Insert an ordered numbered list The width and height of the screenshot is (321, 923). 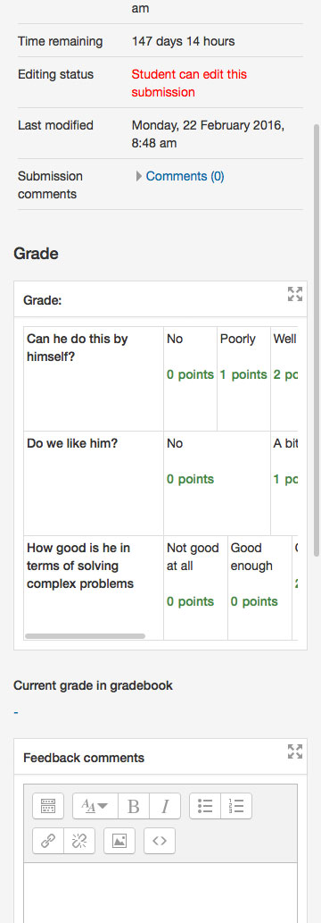(236, 806)
